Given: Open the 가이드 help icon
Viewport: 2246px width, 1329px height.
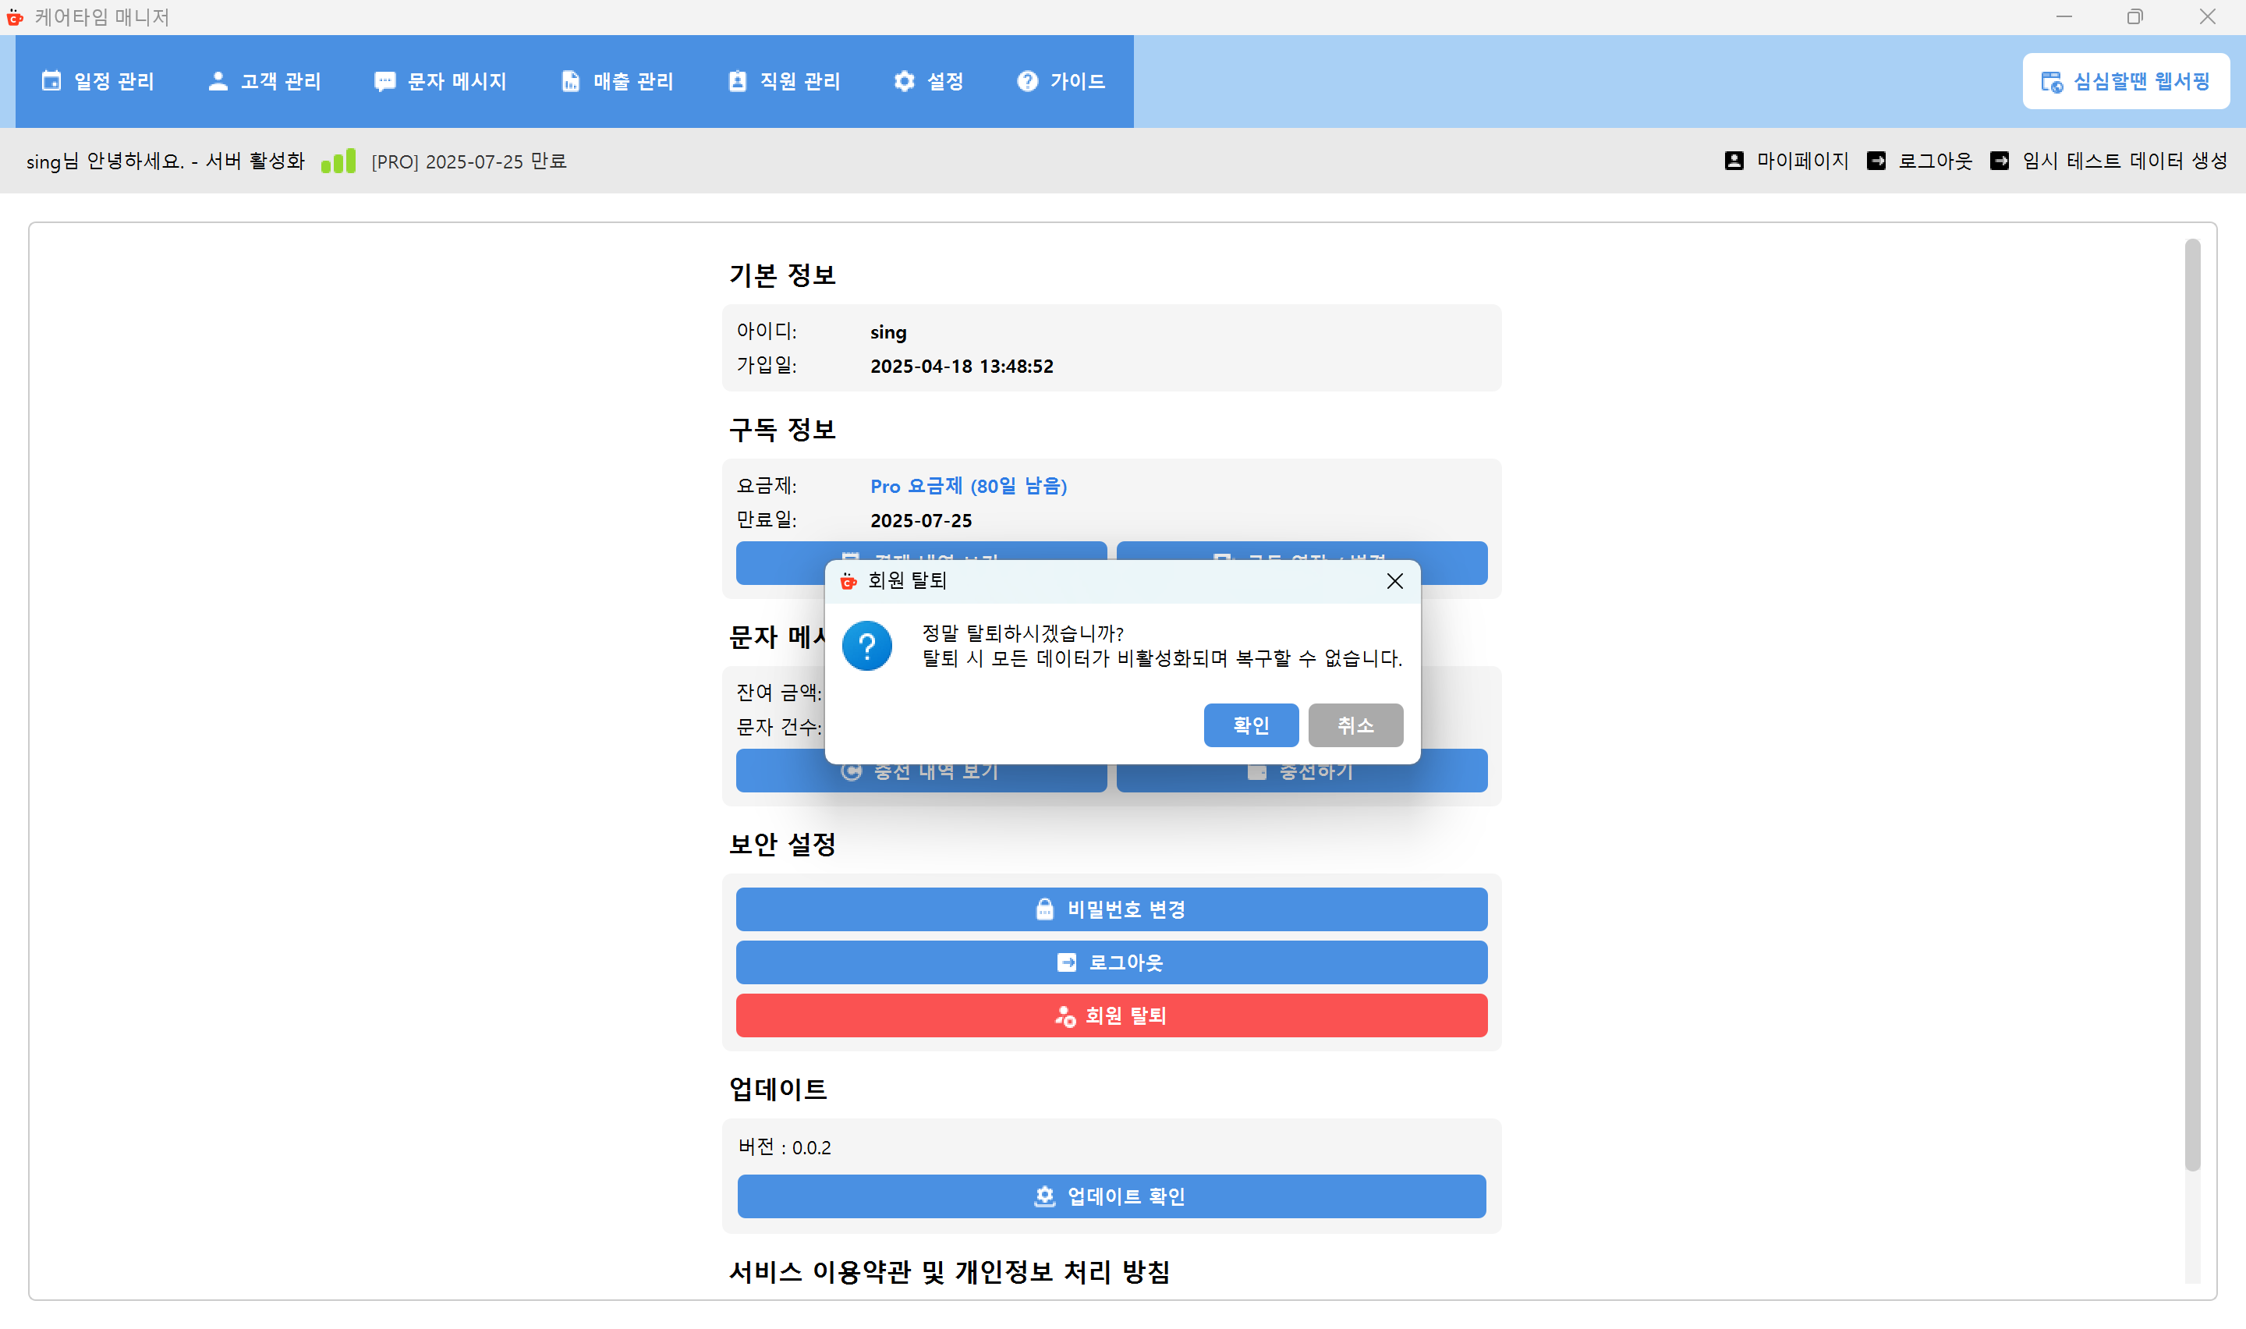Looking at the screenshot, I should coord(1027,80).
